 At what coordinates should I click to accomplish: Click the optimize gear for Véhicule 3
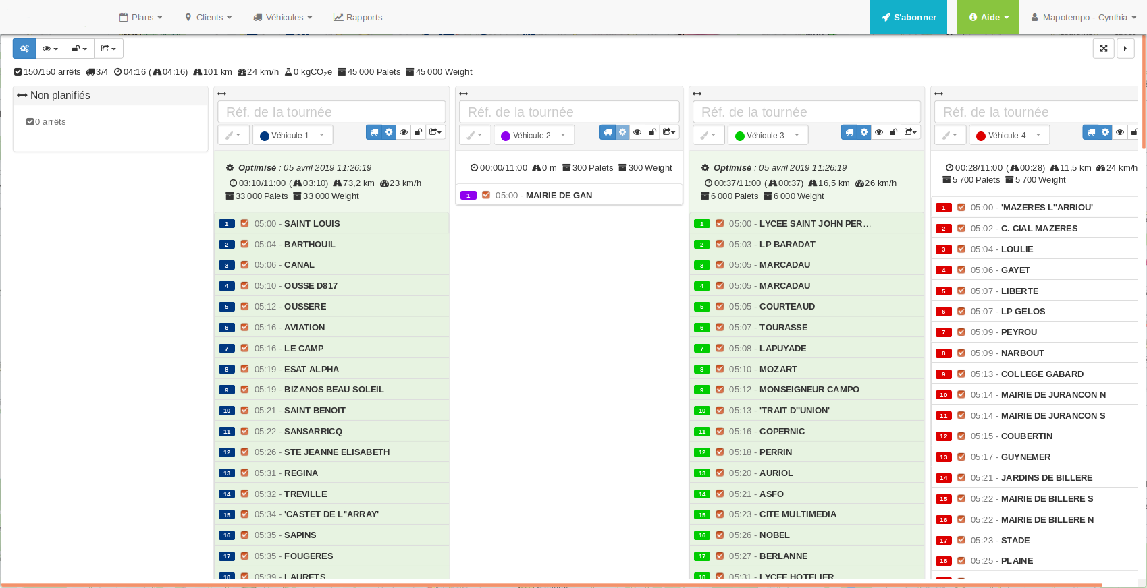(x=864, y=132)
